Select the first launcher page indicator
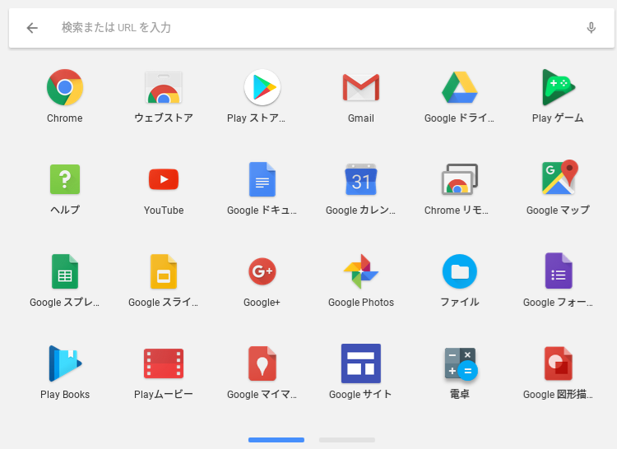The image size is (617, 449). coord(276,440)
